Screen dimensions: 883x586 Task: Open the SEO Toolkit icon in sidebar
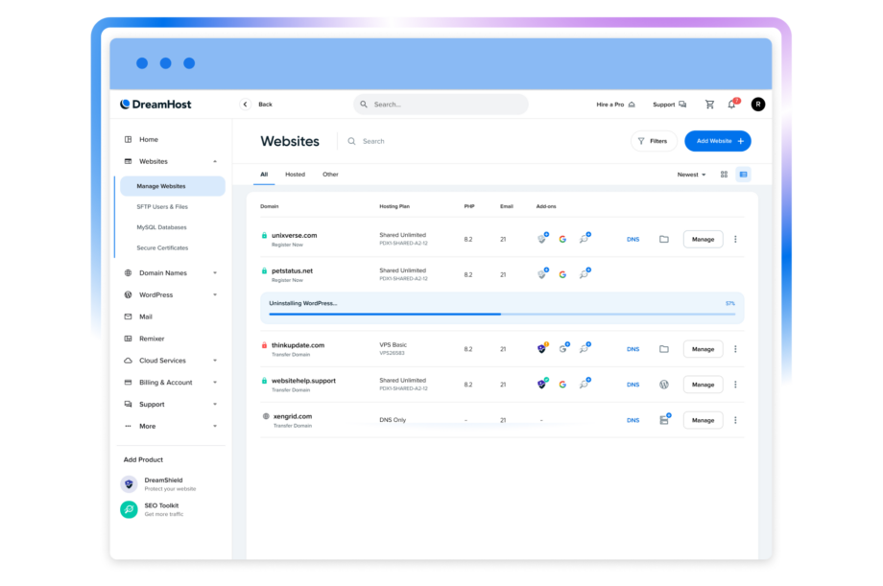pyautogui.click(x=129, y=509)
